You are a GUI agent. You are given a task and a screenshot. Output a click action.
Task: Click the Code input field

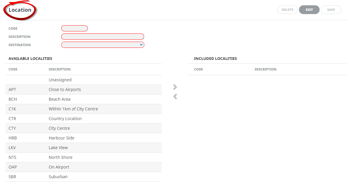pyautogui.click(x=75, y=28)
